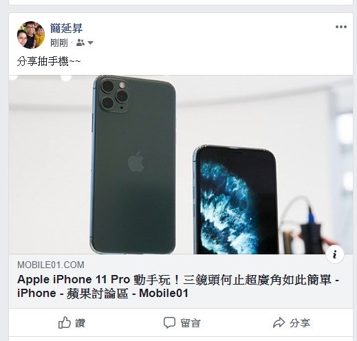
Task: Open the iPhone 11 Pro preview image
Action: pyautogui.click(x=181, y=164)
